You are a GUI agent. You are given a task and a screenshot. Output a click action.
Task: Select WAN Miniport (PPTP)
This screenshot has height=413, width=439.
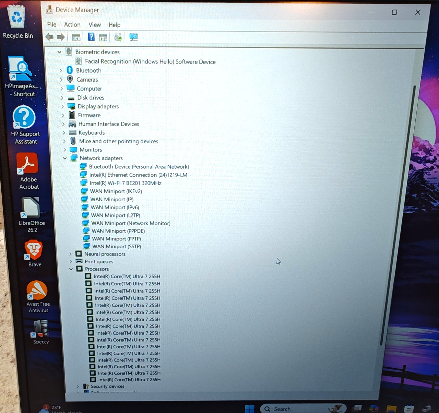click(x=117, y=239)
